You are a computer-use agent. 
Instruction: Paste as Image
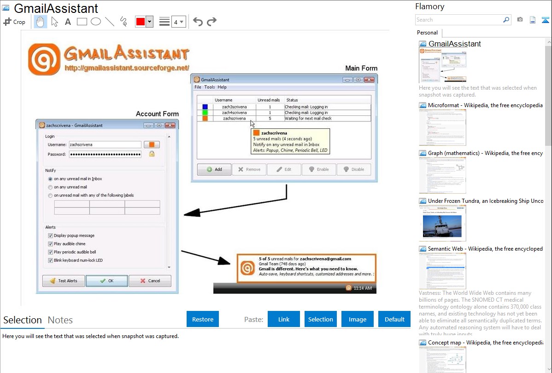357,319
